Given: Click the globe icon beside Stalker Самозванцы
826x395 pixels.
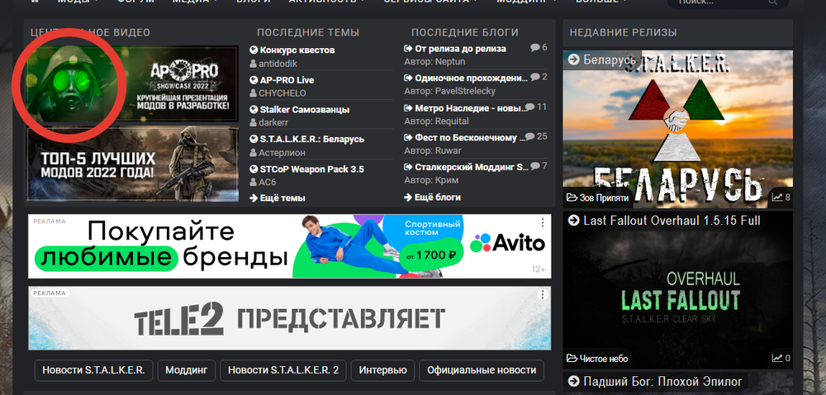Looking at the screenshot, I should click(254, 110).
